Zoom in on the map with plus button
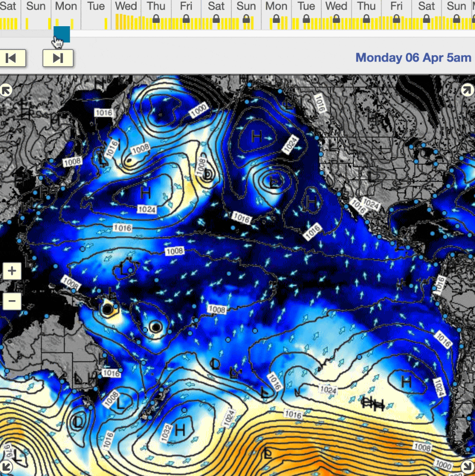 12,272
